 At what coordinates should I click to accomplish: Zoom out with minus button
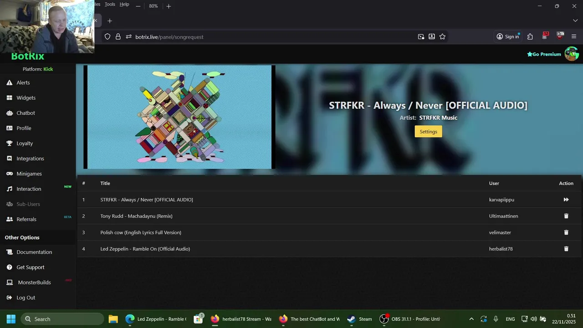pyautogui.click(x=138, y=6)
